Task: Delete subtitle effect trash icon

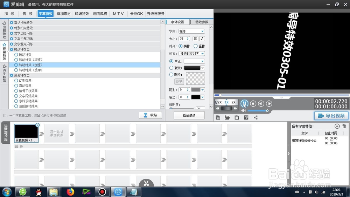Action: [344, 126]
